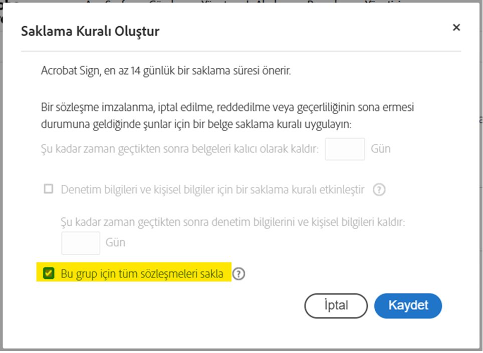483x353 pixels.
Task: Click Gün label after the document retention field
Action: [x=380, y=149]
